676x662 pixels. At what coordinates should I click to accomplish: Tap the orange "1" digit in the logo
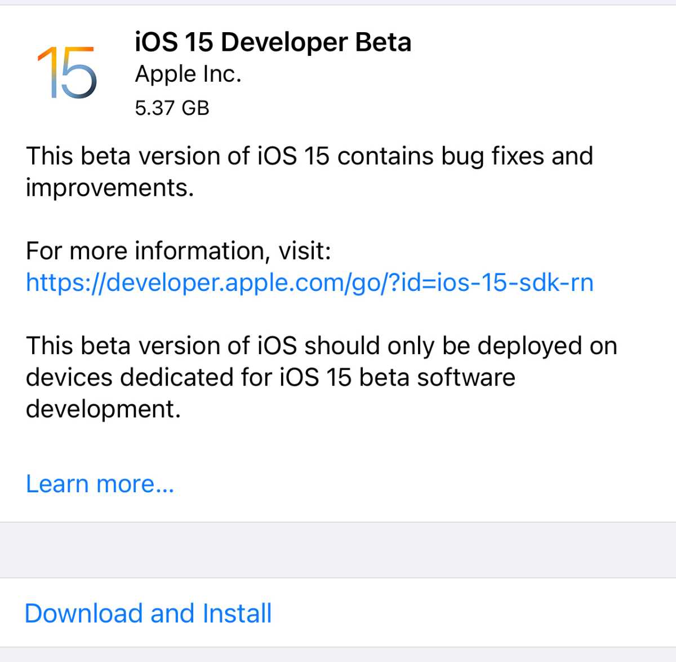coord(47,72)
